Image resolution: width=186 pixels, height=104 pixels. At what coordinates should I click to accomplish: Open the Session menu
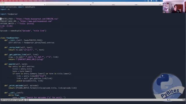click(x=21, y=1)
